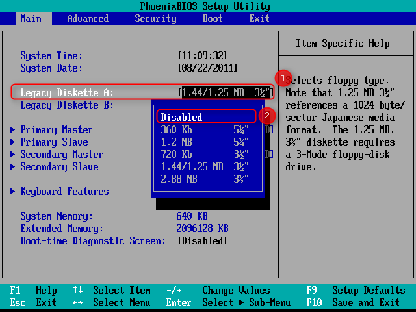The image size is (416, 312).
Task: Pick 1.44/1.25 MB 3½" option in popup
Action: click(205, 167)
